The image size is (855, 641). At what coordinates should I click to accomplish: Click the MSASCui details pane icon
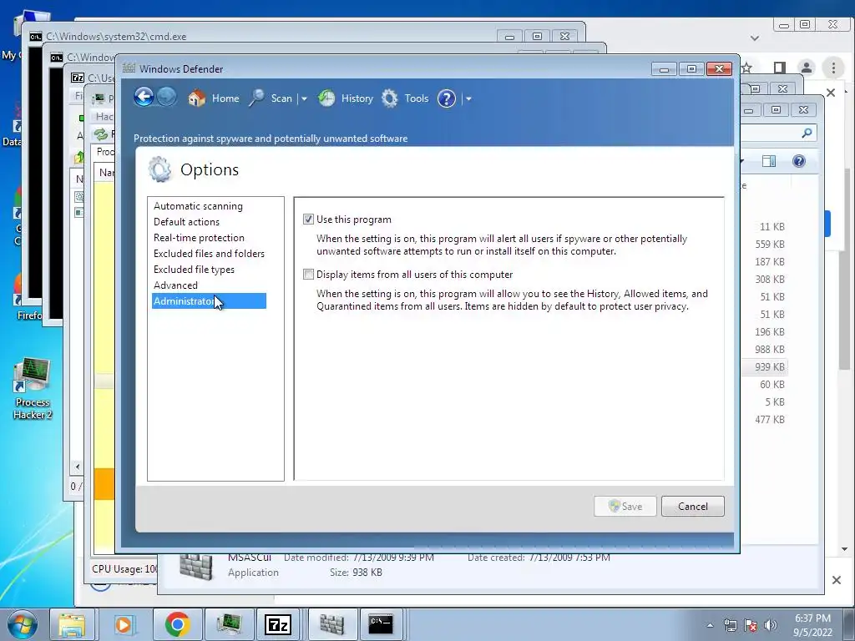click(x=195, y=567)
